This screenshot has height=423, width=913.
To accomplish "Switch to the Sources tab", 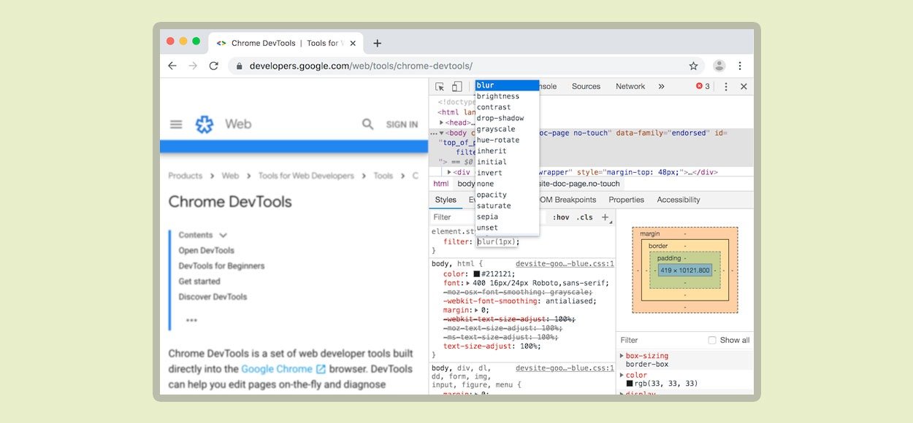I will click(x=586, y=86).
